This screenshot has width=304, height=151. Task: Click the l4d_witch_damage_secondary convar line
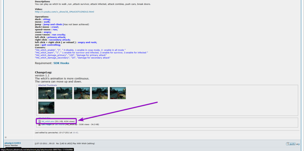click(x=73, y=58)
